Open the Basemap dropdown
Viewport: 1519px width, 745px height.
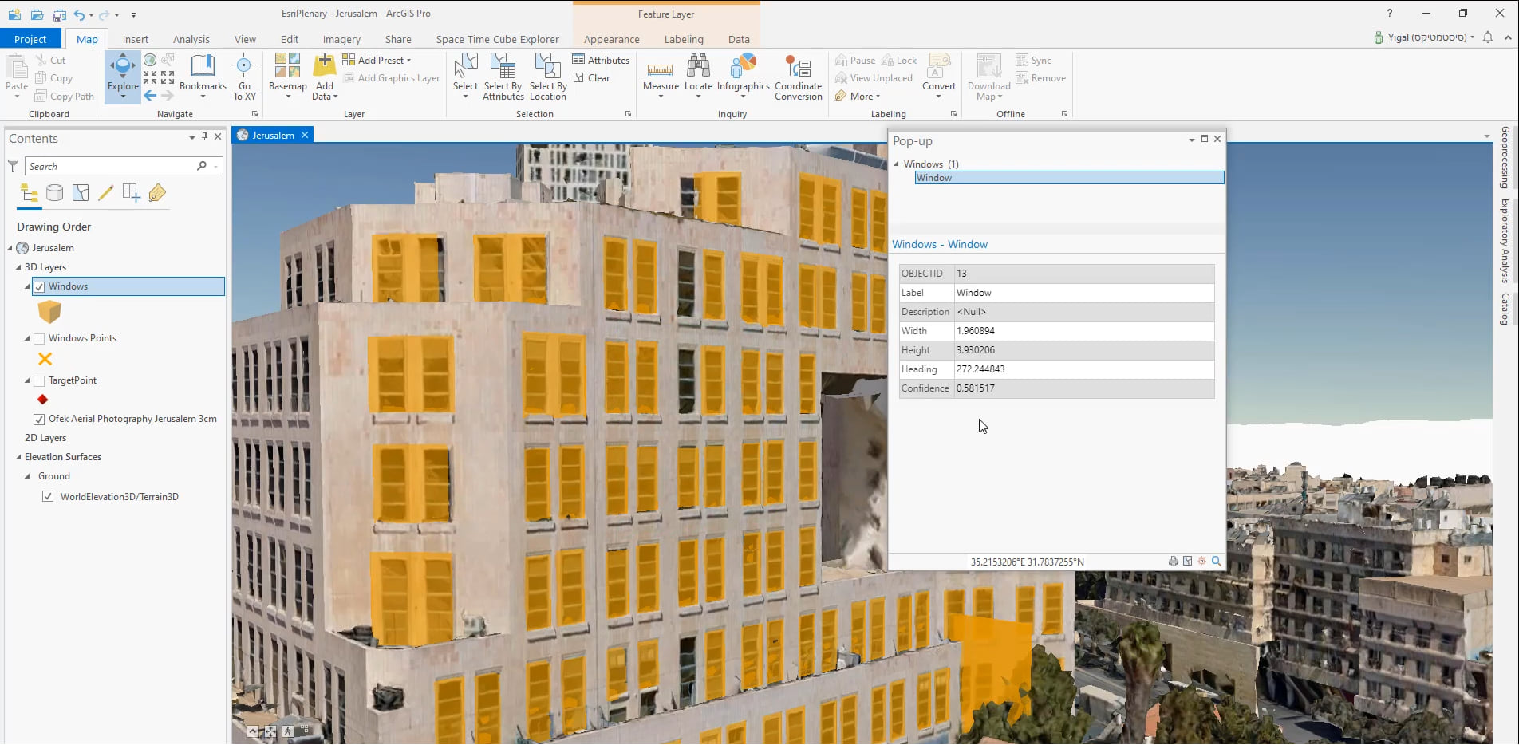click(287, 77)
